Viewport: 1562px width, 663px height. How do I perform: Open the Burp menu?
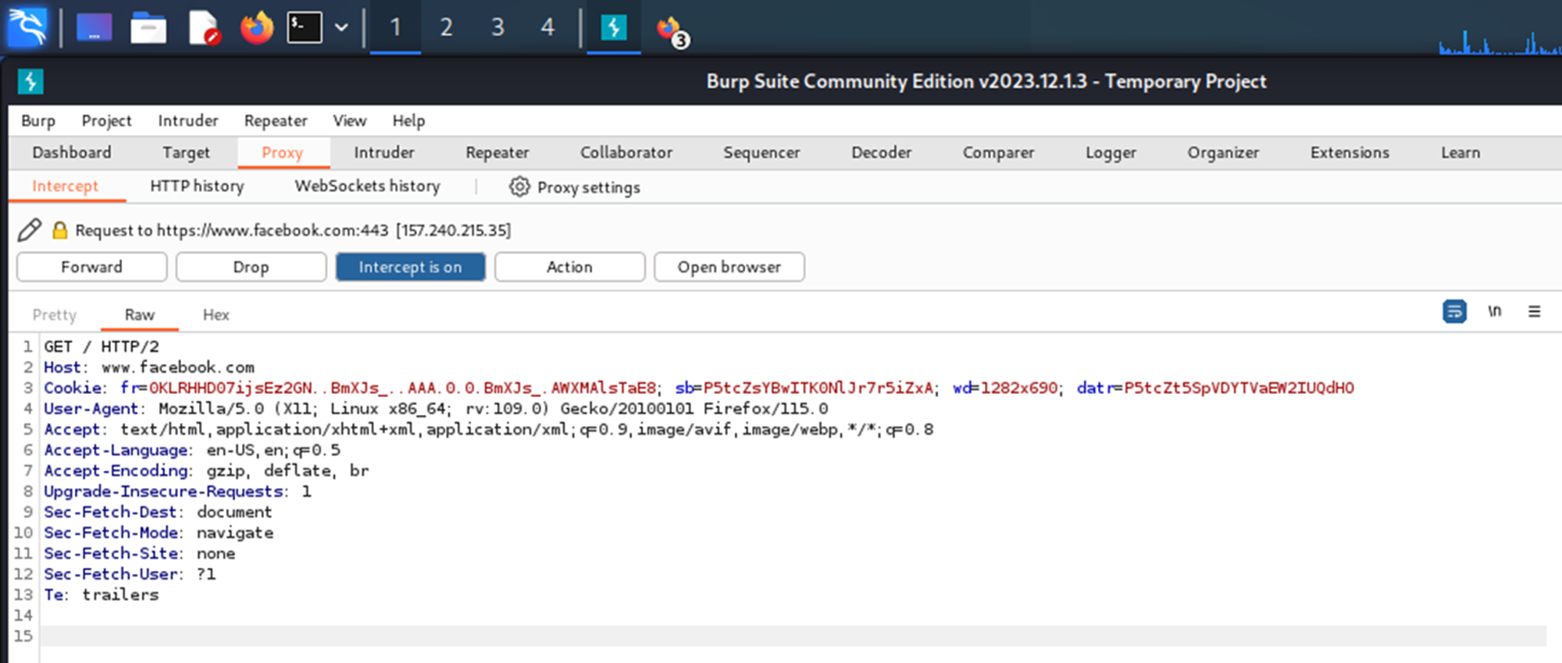(x=38, y=121)
